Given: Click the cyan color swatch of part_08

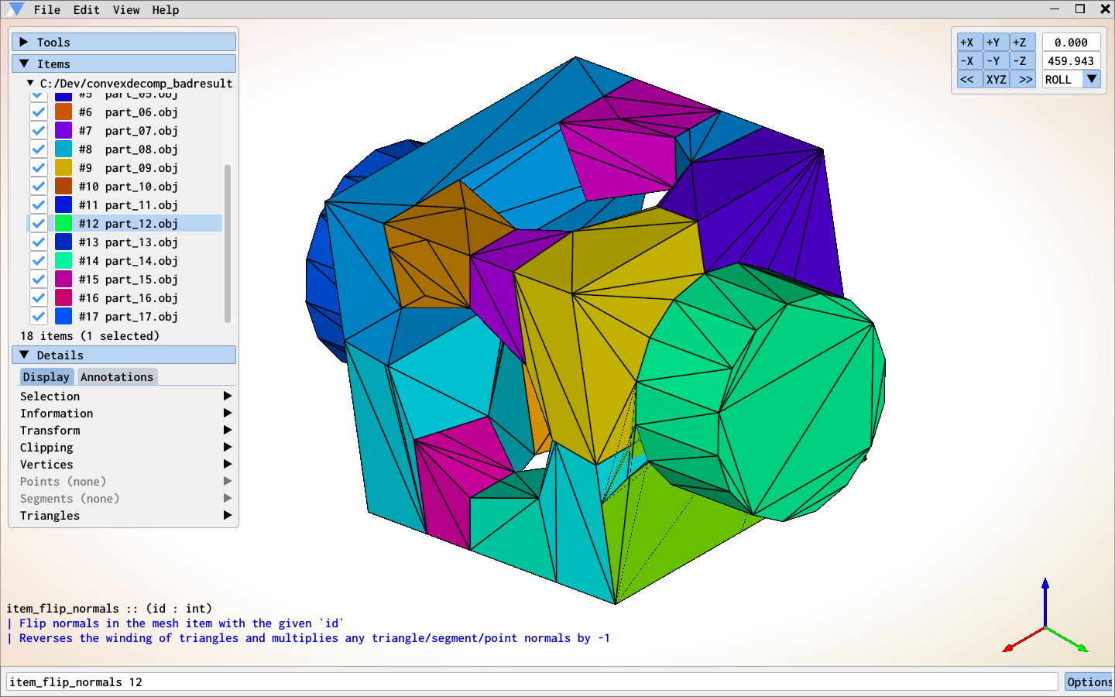Looking at the screenshot, I should point(63,149).
